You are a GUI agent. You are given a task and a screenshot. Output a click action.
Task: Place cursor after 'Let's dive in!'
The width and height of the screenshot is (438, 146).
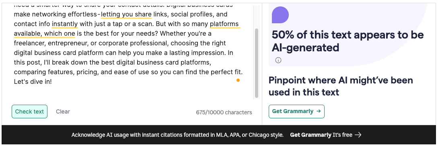pos(52,82)
